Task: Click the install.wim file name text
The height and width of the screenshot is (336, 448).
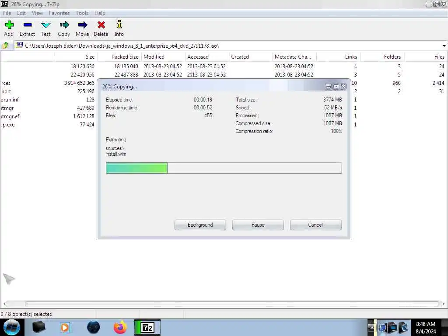Action: (x=115, y=154)
